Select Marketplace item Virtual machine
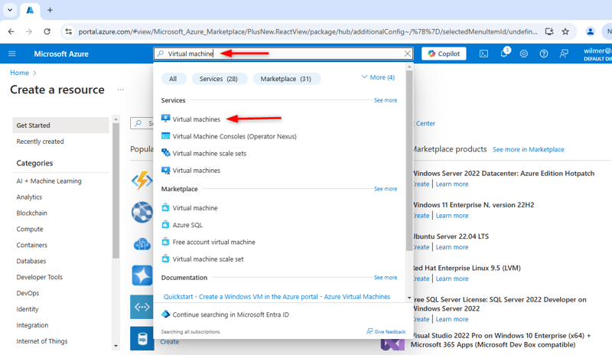 190,208
